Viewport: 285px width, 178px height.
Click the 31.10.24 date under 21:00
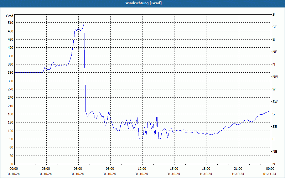(238, 174)
